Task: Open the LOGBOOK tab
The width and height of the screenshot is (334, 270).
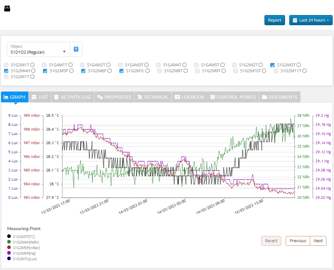Action: (x=189, y=97)
